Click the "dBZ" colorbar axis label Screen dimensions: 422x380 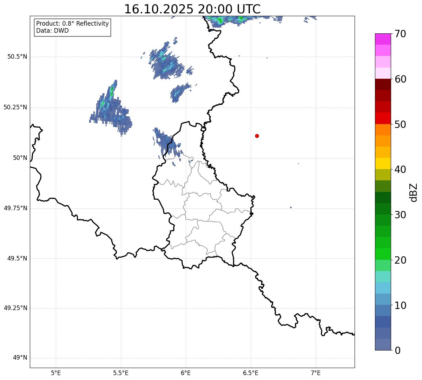coord(414,192)
